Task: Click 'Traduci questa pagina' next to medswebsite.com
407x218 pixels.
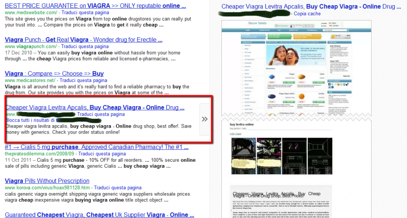Action: tap(85, 12)
